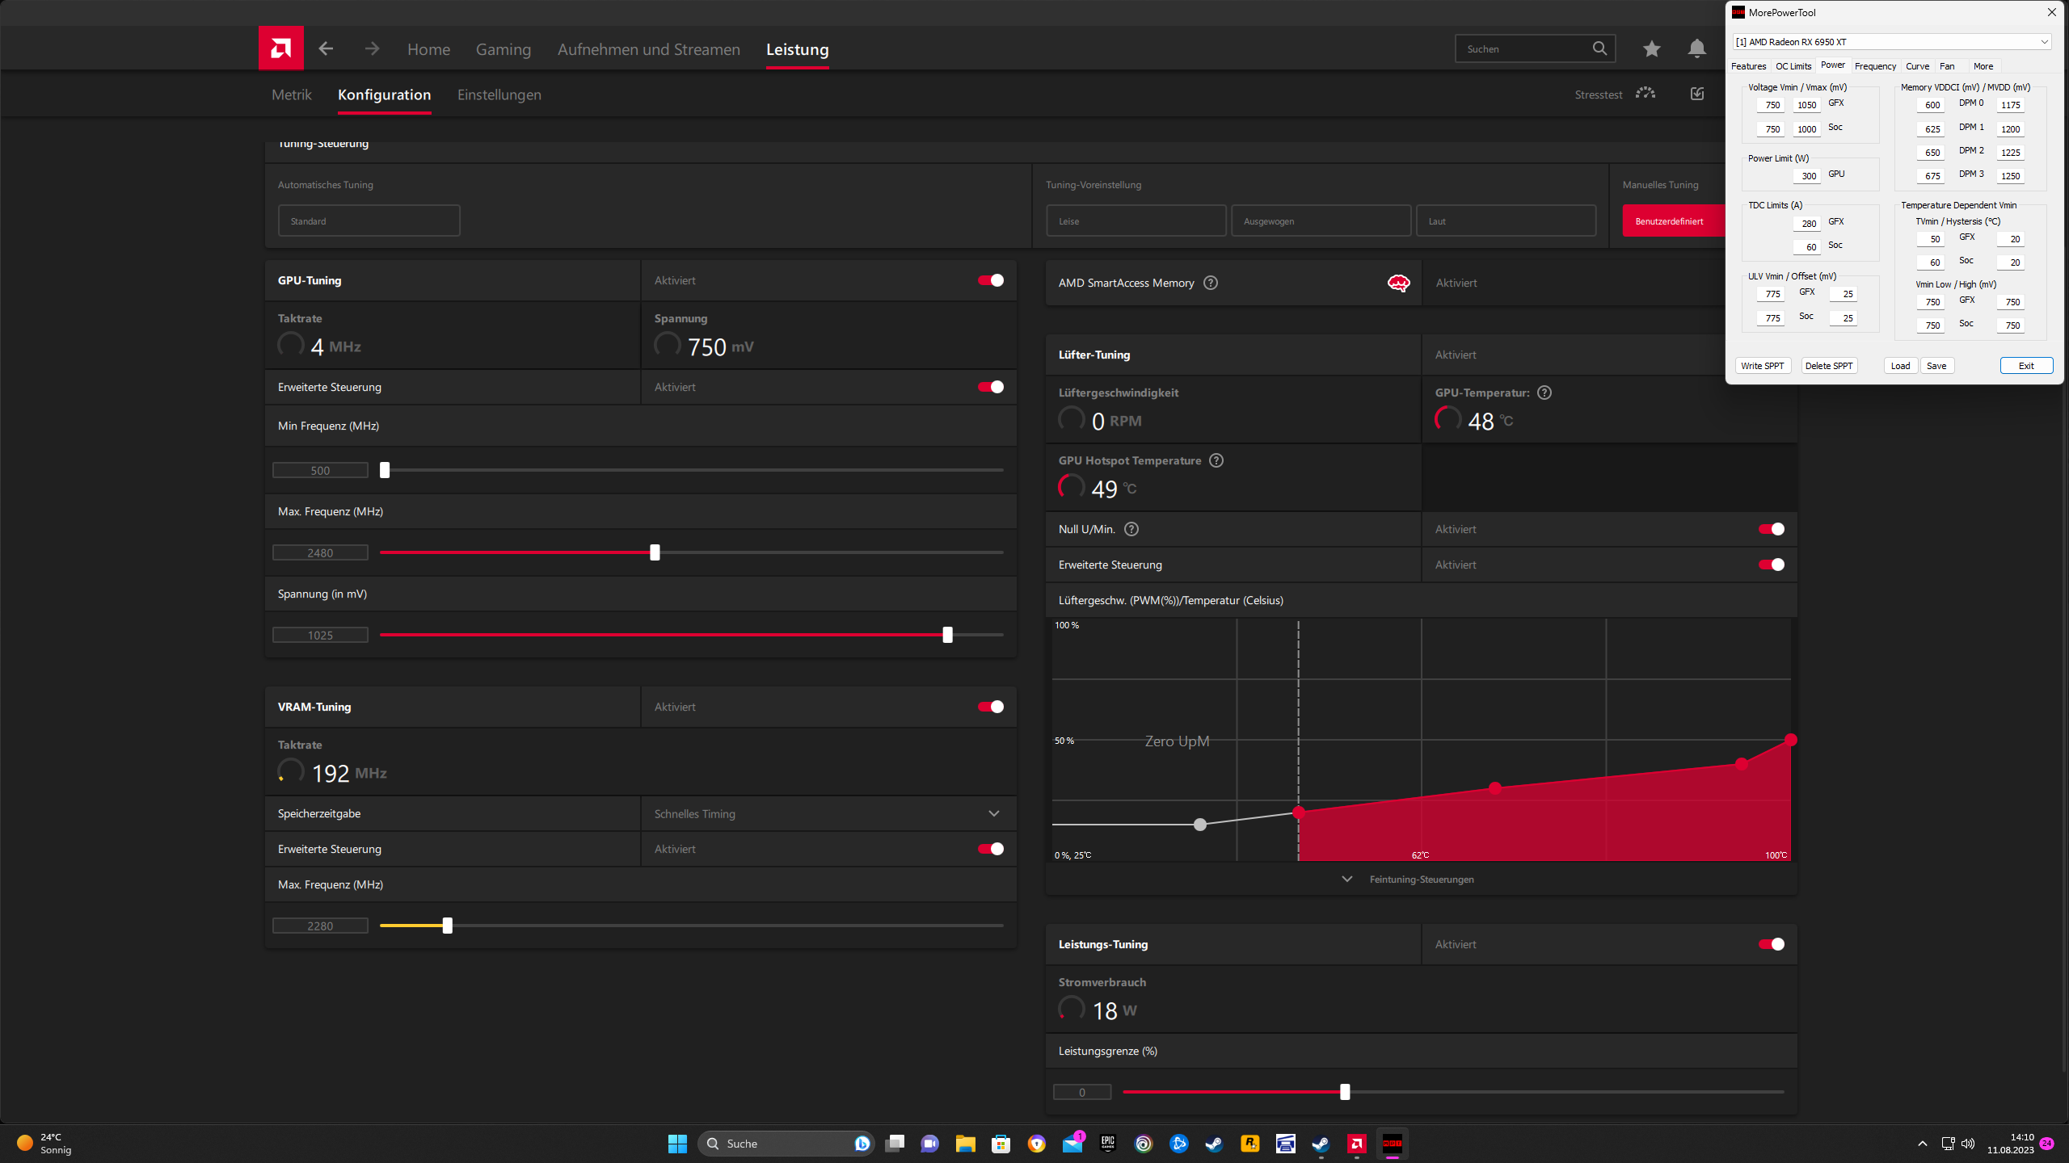The width and height of the screenshot is (2069, 1163).
Task: Open the Fan tab in MorePowerTool
Action: (1947, 66)
